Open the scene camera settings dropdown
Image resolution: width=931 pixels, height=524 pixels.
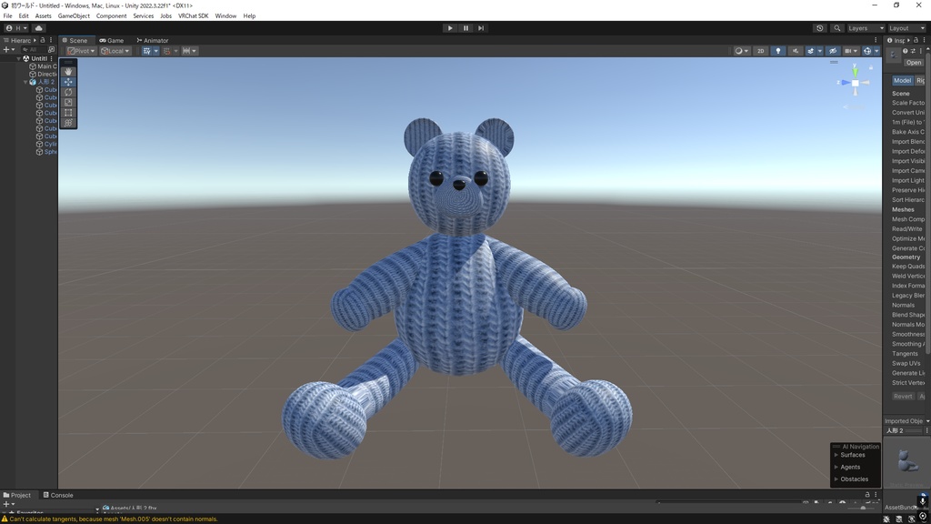(x=851, y=51)
